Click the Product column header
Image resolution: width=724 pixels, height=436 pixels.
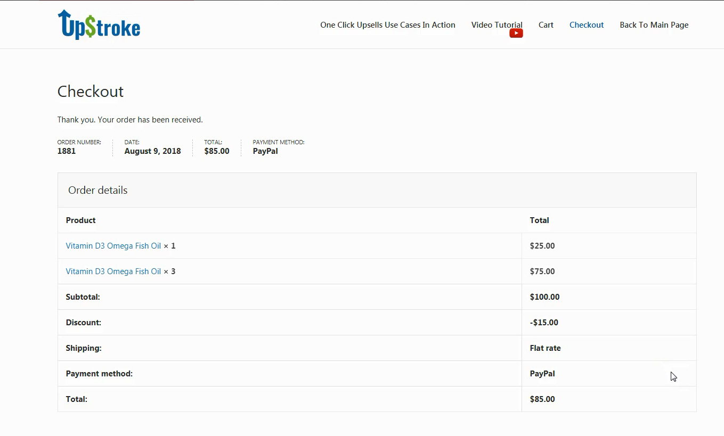pos(80,220)
